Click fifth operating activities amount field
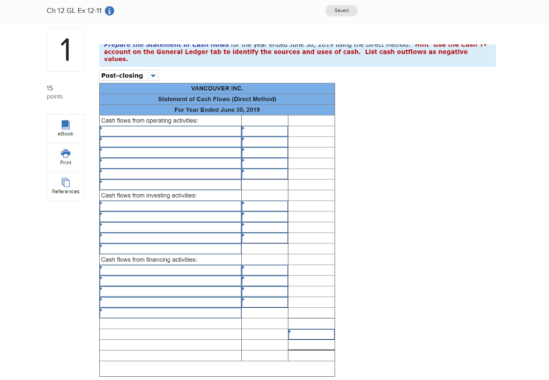 pyautogui.click(x=265, y=174)
